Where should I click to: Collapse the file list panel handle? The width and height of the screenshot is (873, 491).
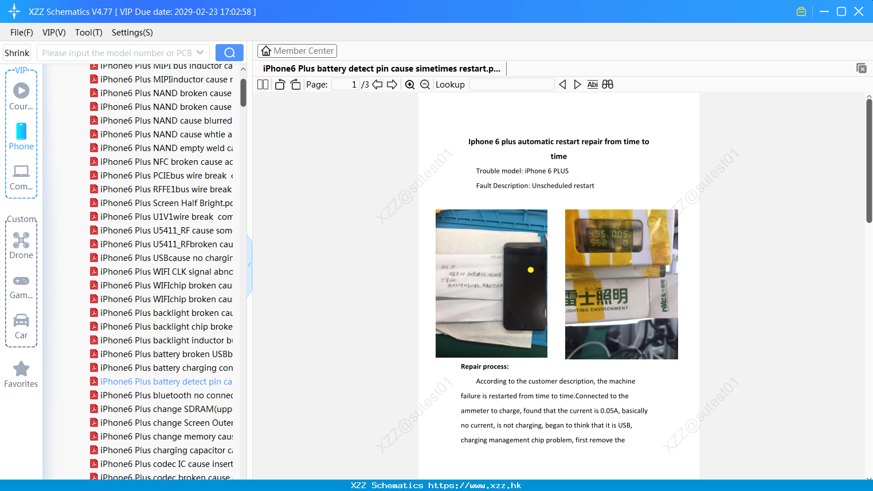click(249, 265)
